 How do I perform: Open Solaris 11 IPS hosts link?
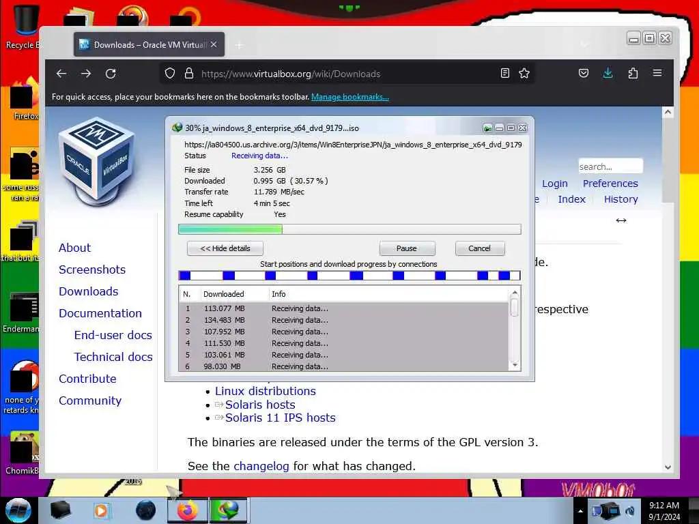coord(280,418)
